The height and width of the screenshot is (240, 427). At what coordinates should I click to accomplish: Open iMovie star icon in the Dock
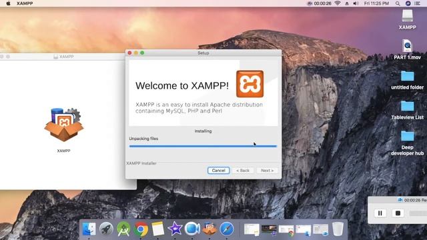[175, 229]
